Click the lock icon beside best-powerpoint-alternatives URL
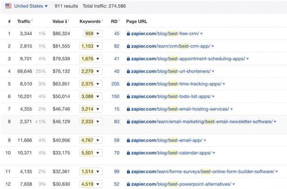This screenshot has height=189, width=287. (x=128, y=184)
